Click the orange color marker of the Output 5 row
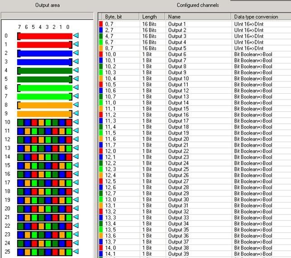291x258 pixels. point(101,48)
